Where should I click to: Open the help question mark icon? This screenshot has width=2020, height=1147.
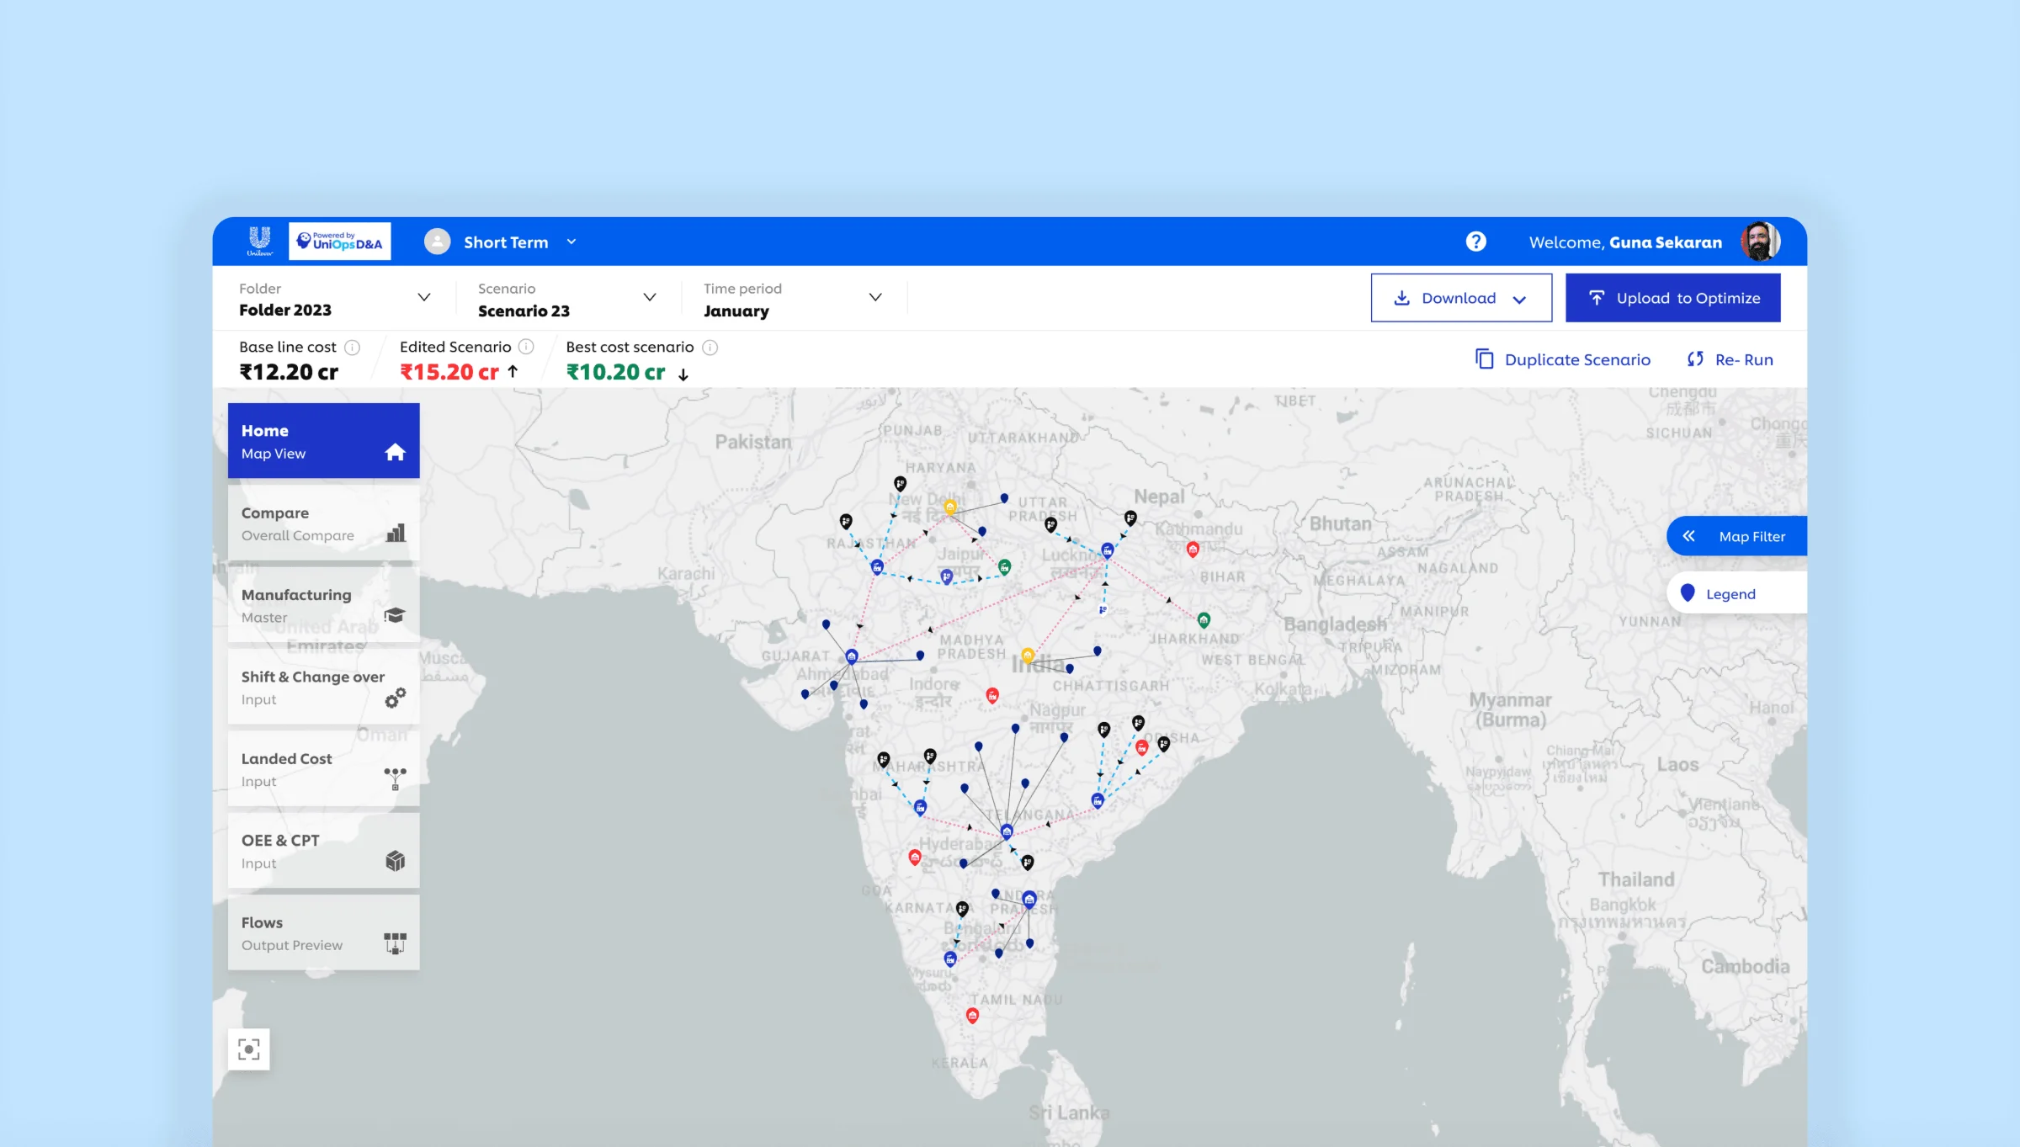(x=1475, y=242)
